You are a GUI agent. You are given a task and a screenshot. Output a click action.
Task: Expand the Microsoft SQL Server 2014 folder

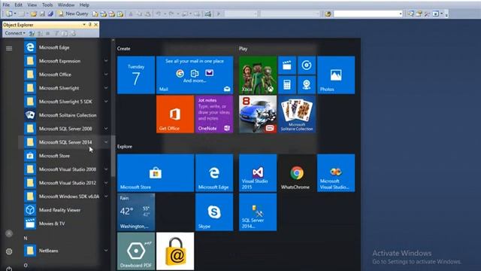(106, 142)
